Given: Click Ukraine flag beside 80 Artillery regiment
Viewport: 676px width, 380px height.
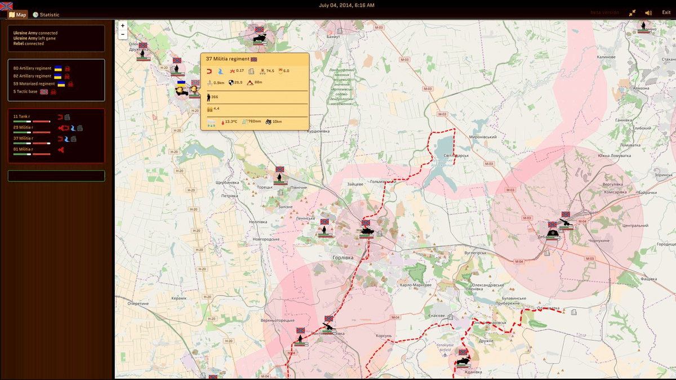Looking at the screenshot, I should (57, 68).
